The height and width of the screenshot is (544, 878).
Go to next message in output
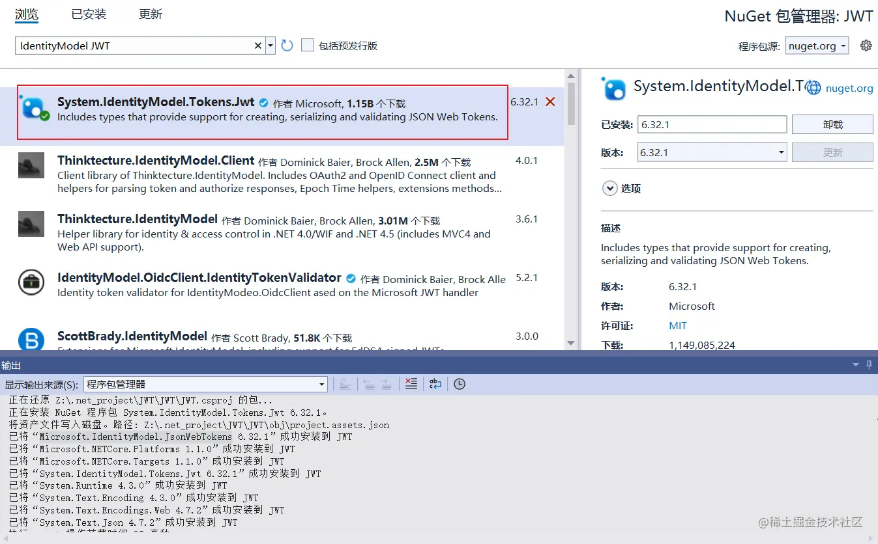[x=385, y=384]
